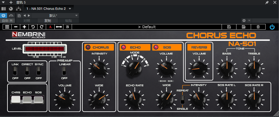This screenshot has width=279, height=117.
Task: Copy A to B with the double-arrow icon
Action: [59, 27]
